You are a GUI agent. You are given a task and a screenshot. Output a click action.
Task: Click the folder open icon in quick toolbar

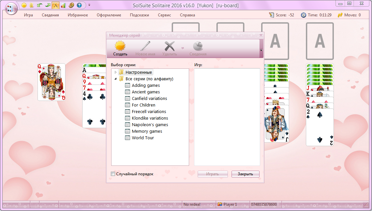(x=32, y=5)
